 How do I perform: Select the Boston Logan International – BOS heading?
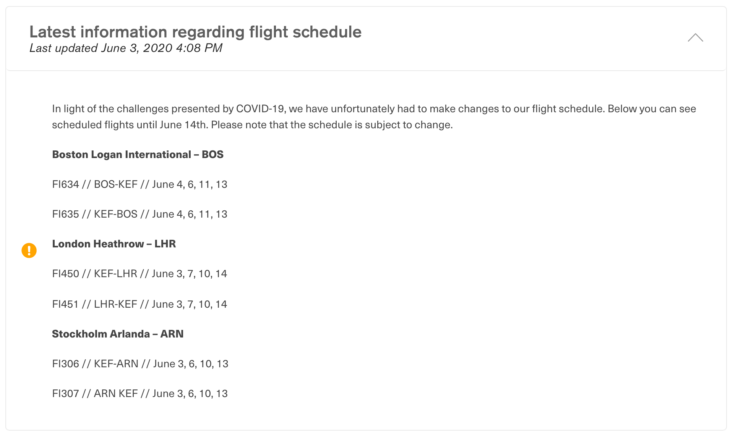(138, 155)
